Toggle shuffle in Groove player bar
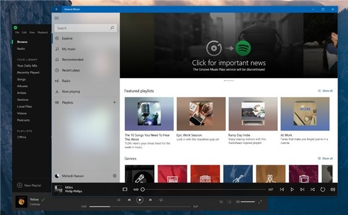Image resolution: width=348 pixels, height=215 pixels. (x=313, y=190)
